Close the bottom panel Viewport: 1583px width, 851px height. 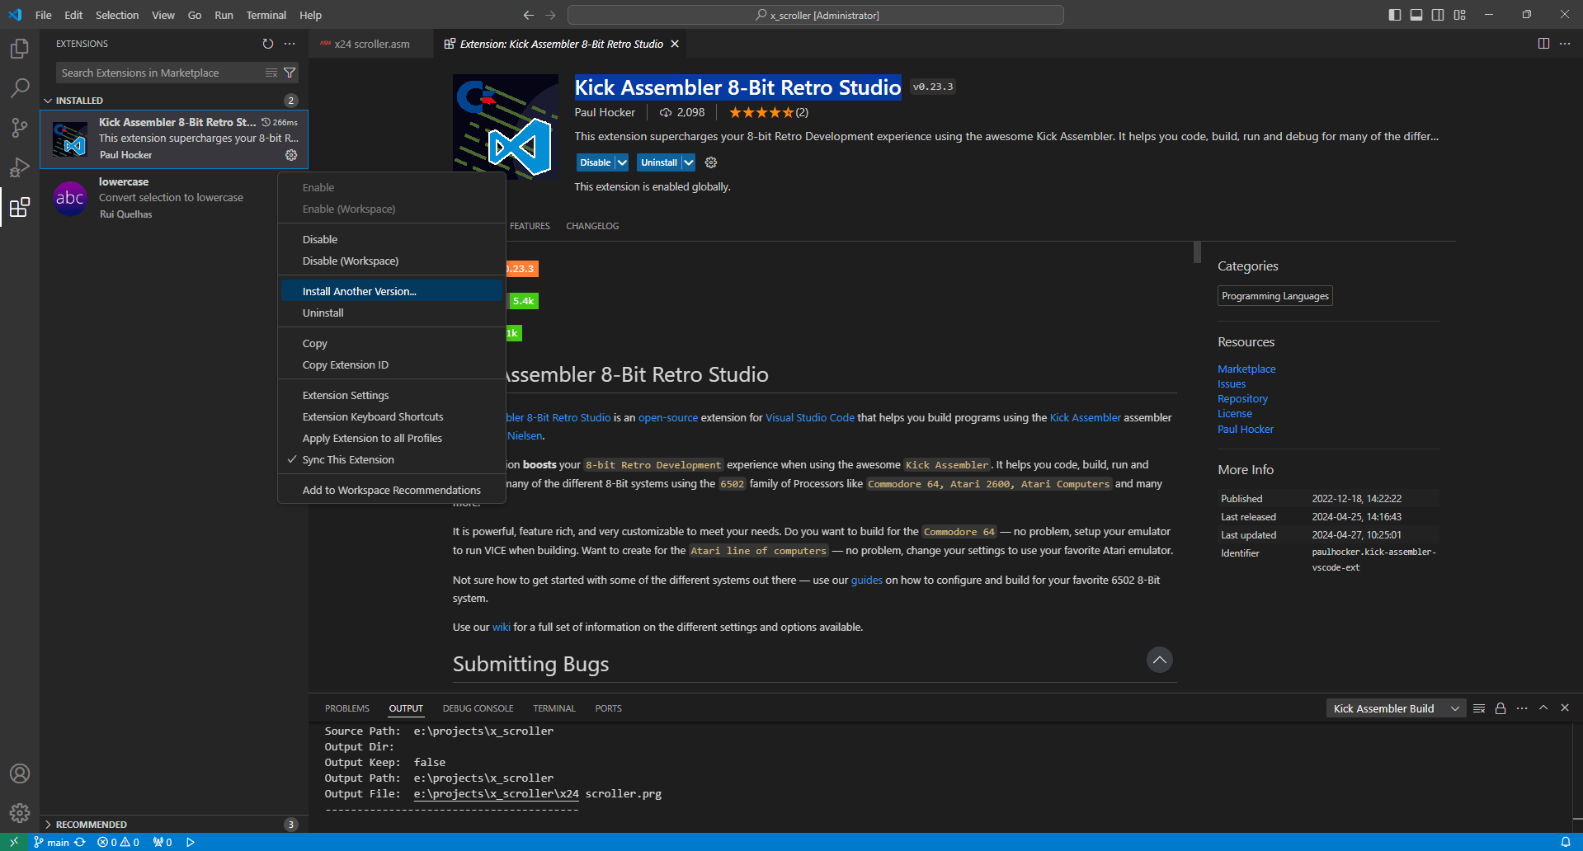tap(1565, 708)
